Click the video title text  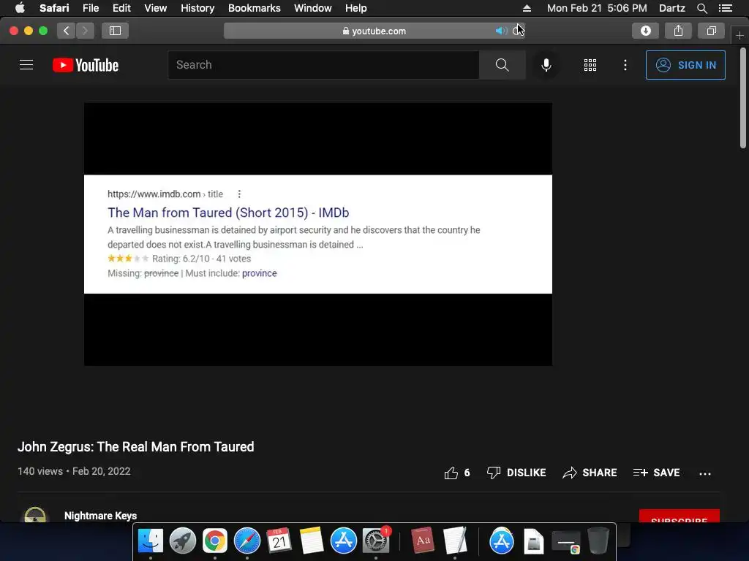coord(135,447)
